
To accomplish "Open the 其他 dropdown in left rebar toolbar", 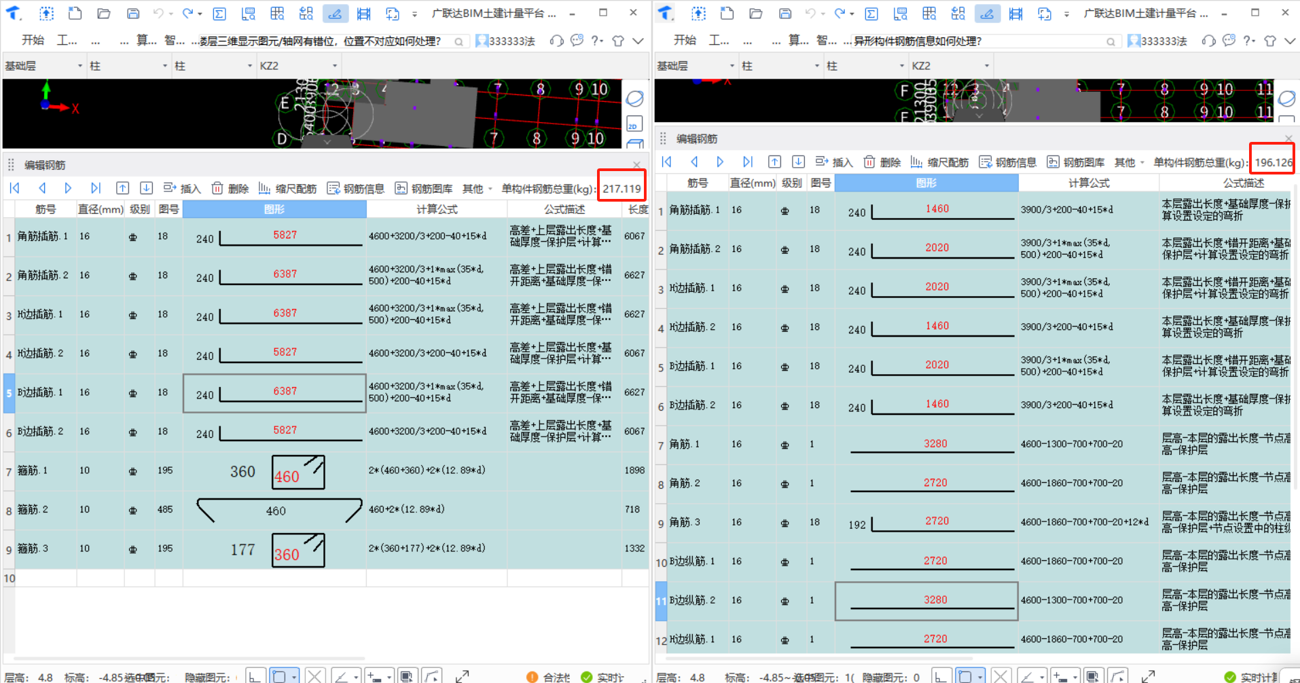I will [477, 189].
